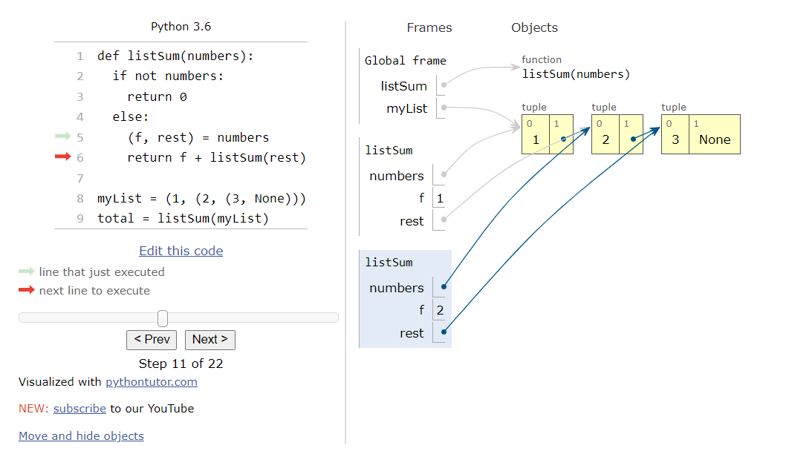Click the myList variable in Global frame

[406, 108]
